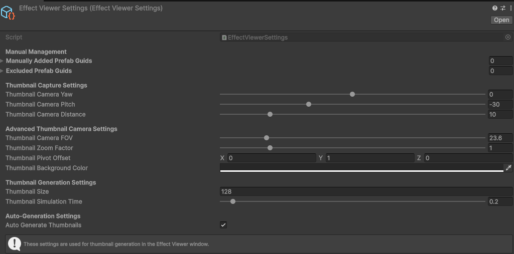
Task: Click the preset selector sliders icon
Action: (503, 8)
